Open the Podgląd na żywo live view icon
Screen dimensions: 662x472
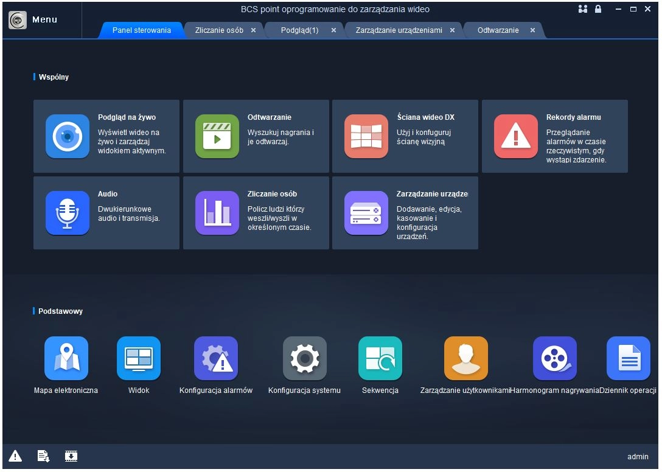67,136
